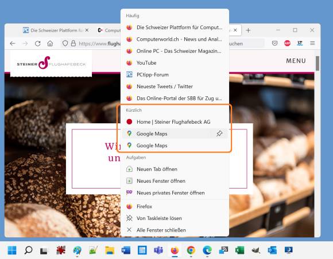Open PCtipp-Forum jump list entry
Image resolution: width=333 pixels, height=259 pixels.
[175, 74]
